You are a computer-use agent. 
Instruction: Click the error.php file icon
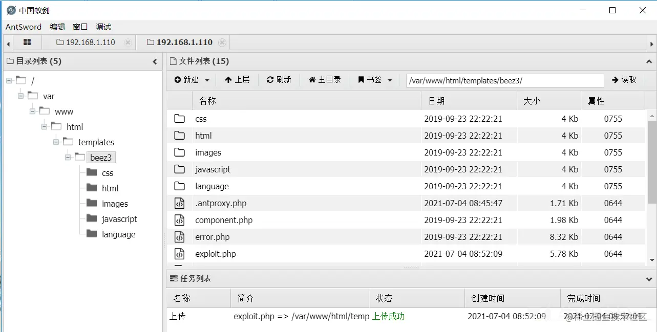tap(179, 237)
